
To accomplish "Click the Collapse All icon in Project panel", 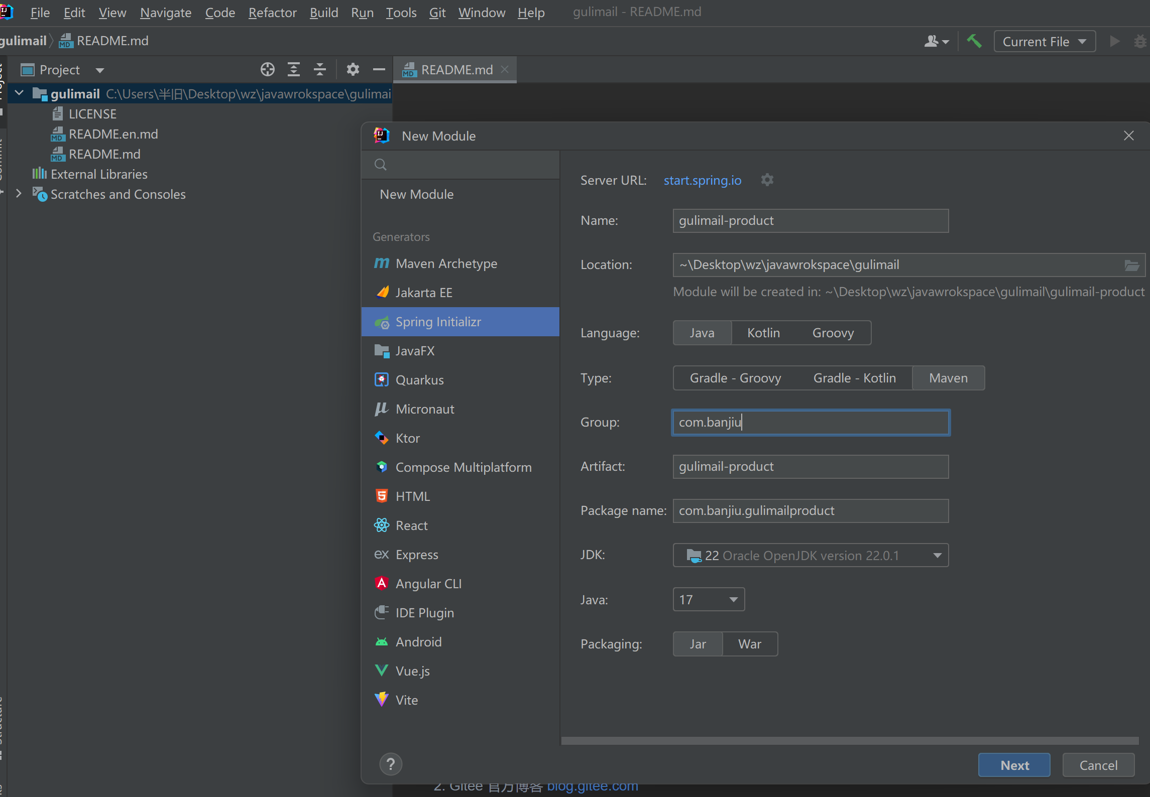I will click(320, 69).
